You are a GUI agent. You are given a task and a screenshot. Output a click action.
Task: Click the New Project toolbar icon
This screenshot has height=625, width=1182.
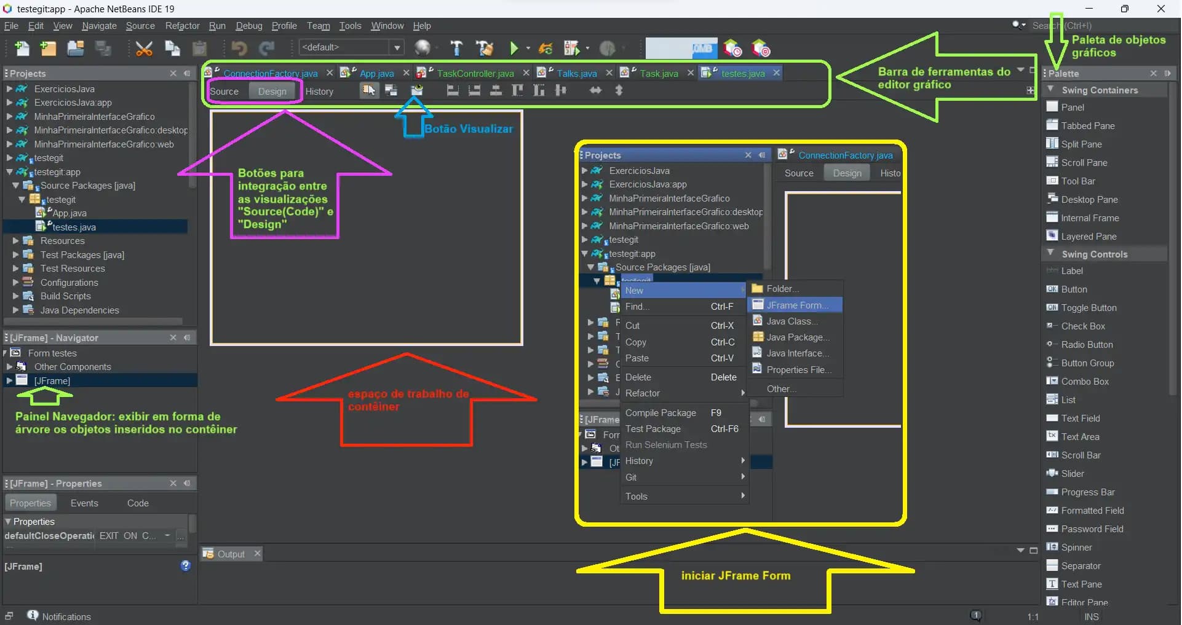[x=48, y=48]
